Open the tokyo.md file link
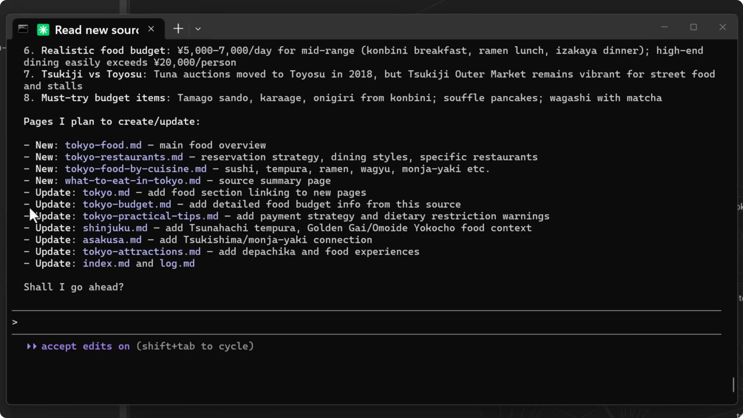Image resolution: width=743 pixels, height=418 pixels. tap(106, 192)
